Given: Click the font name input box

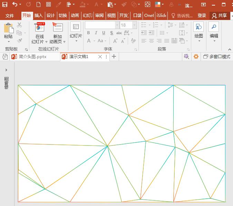Looking at the screenshot, I should pos(99,25).
